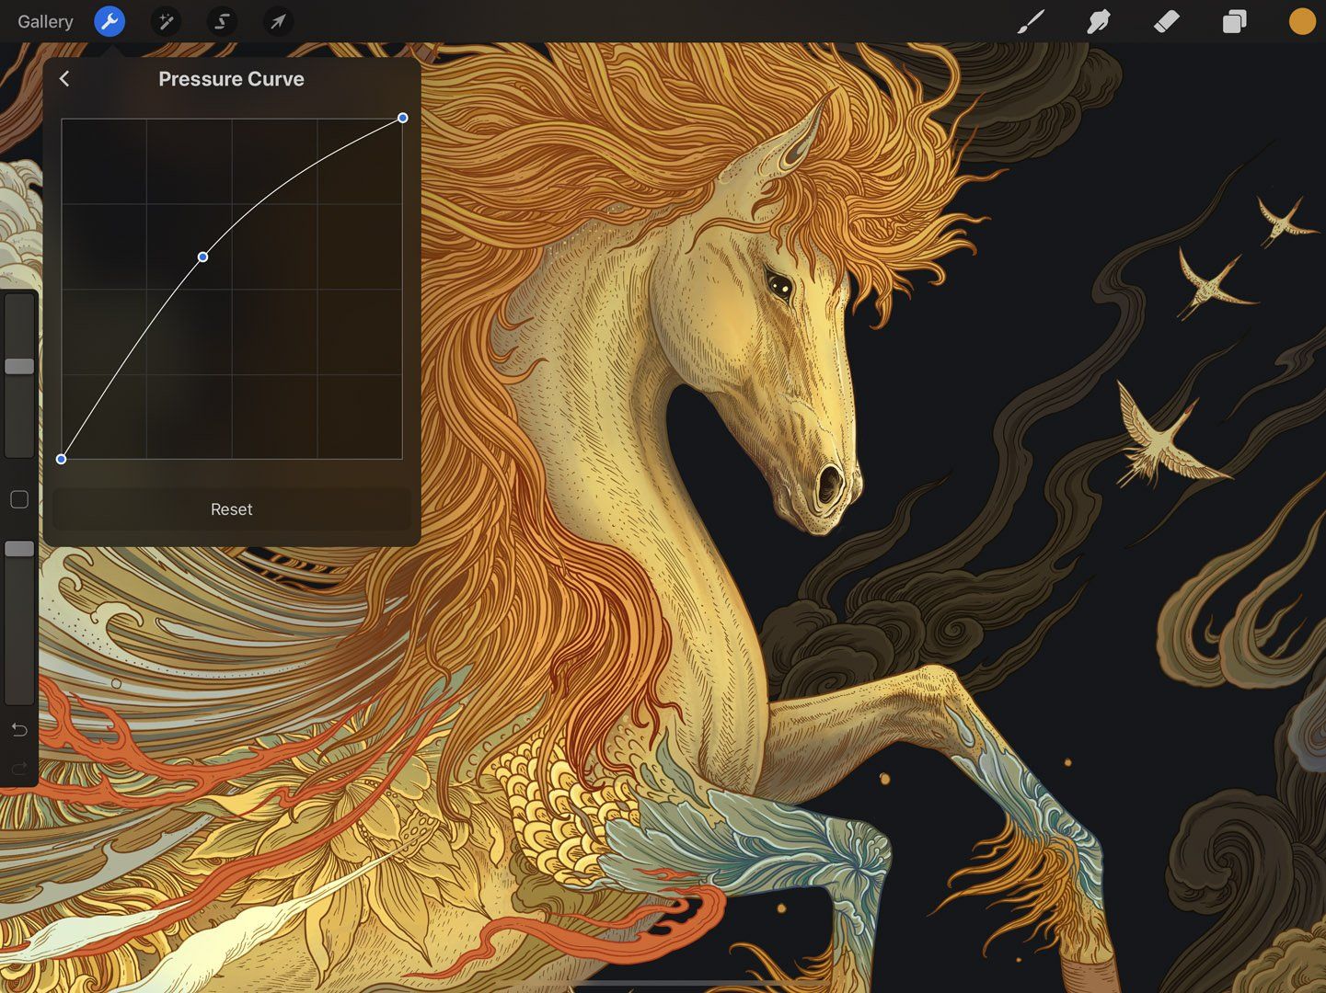Click the brush opacity slider handle
Screen dimensions: 1326x993
coord(18,548)
